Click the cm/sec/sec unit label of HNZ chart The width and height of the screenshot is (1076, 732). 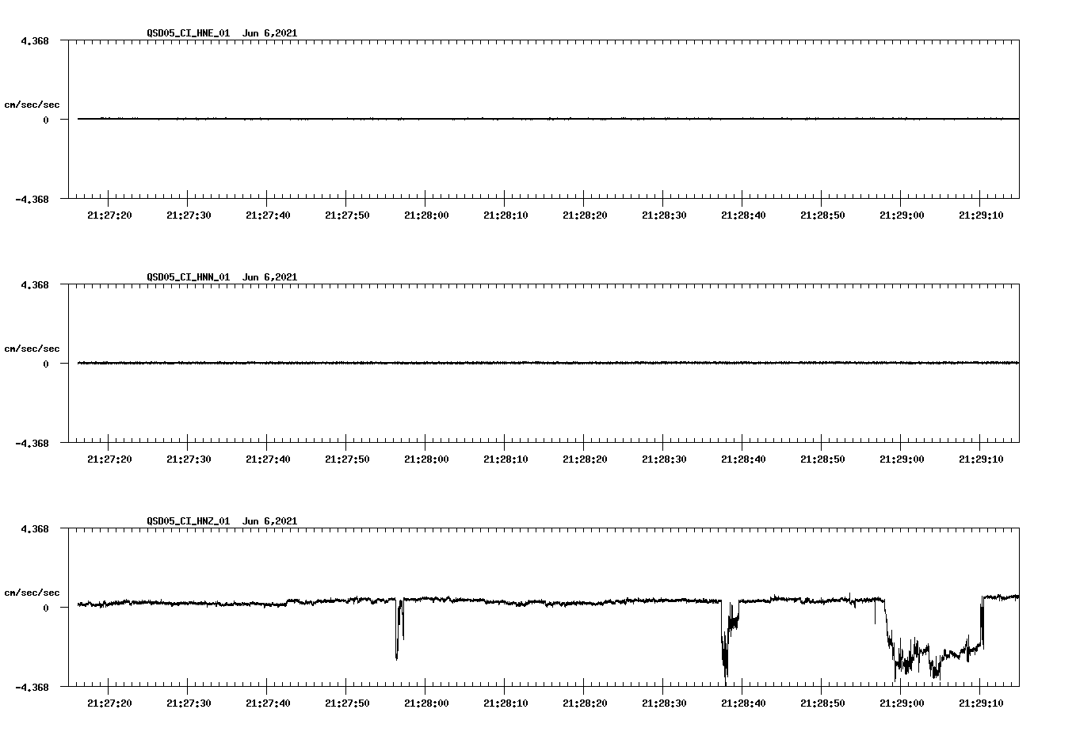click(32, 593)
